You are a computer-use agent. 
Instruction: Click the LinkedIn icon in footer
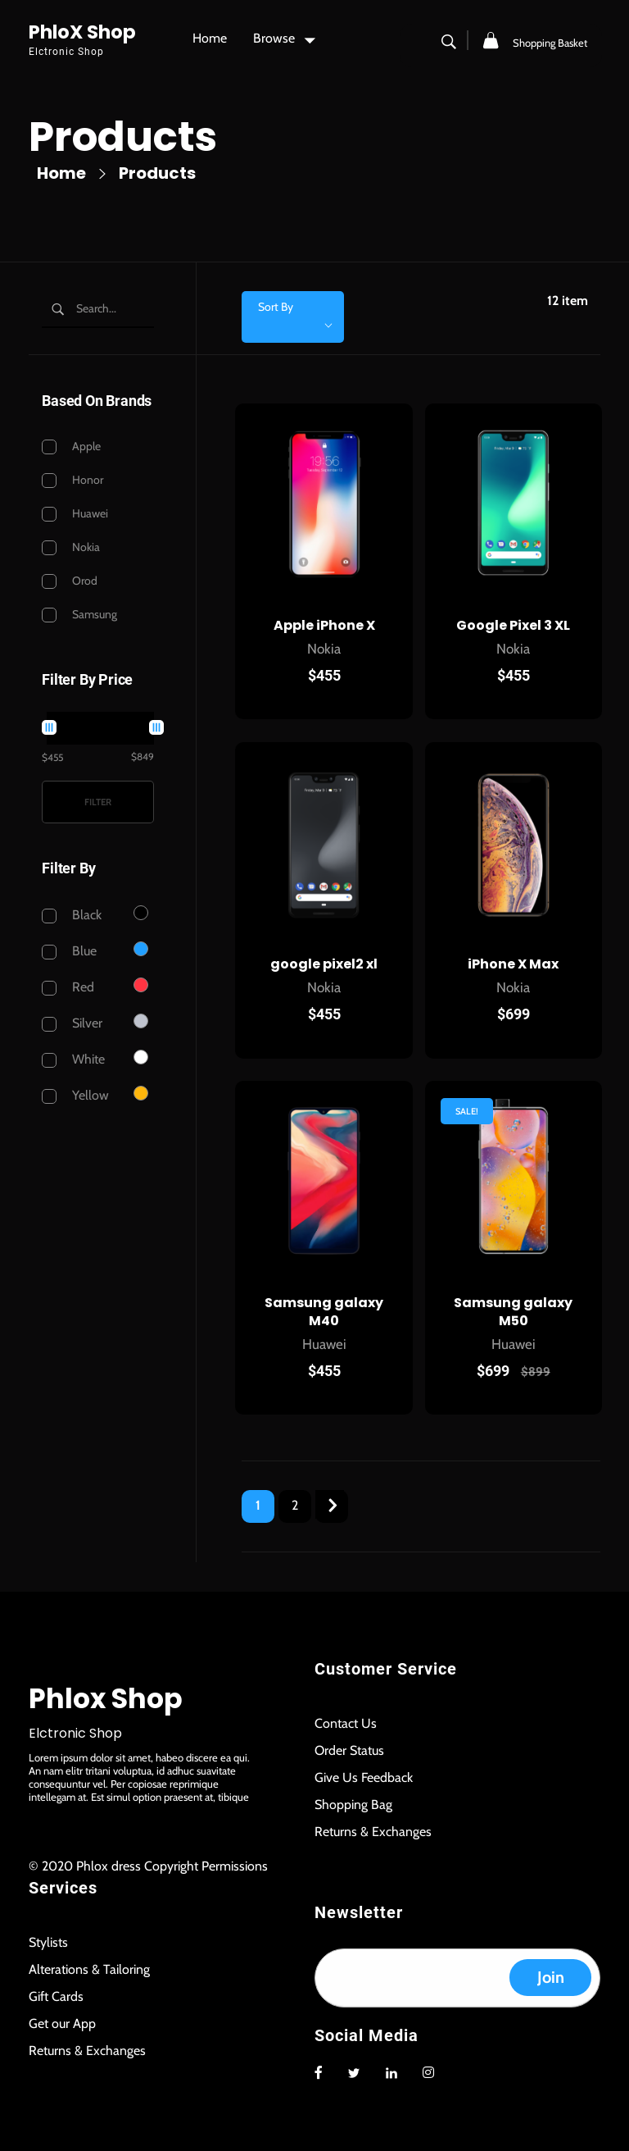[x=391, y=2072]
